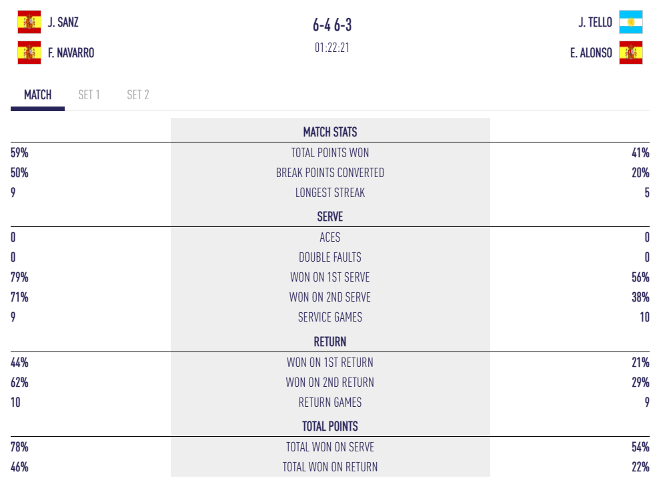Click the Spanish flag beside F. Navarro

pyautogui.click(x=29, y=53)
